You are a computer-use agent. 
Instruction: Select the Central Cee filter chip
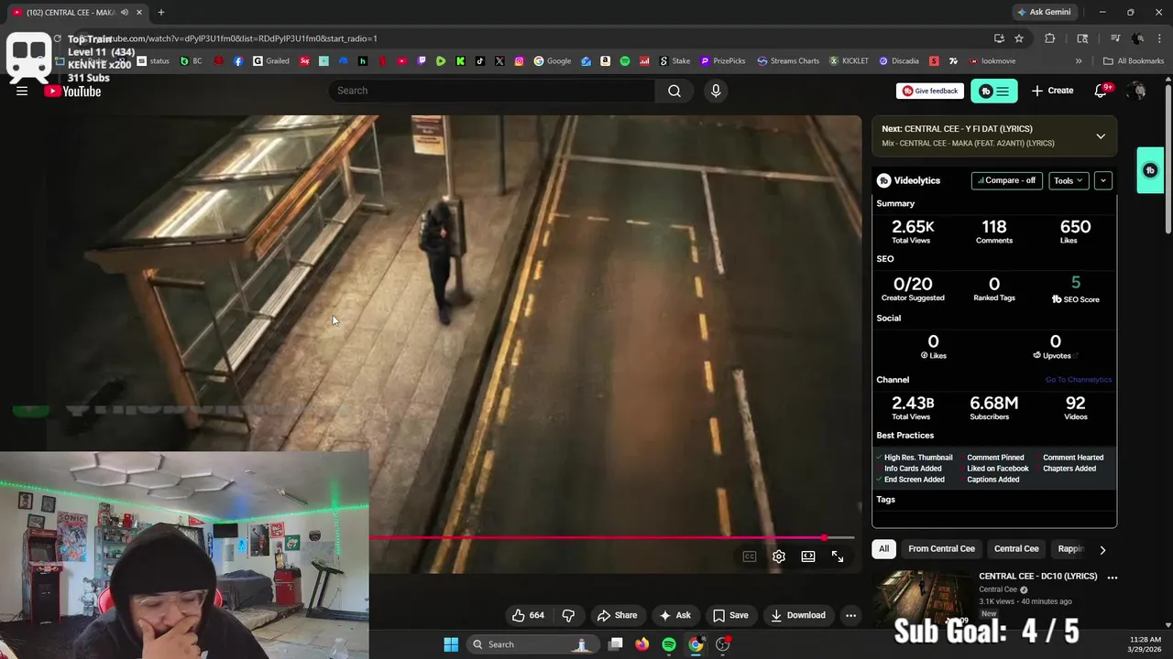point(1016,548)
